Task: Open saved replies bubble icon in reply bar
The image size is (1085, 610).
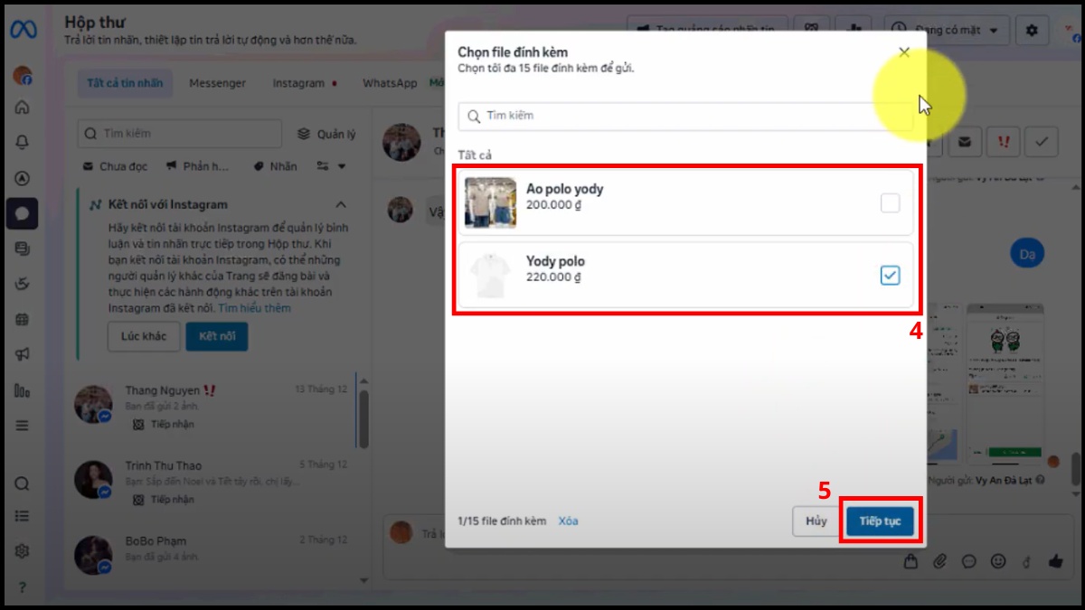Action: [x=969, y=561]
